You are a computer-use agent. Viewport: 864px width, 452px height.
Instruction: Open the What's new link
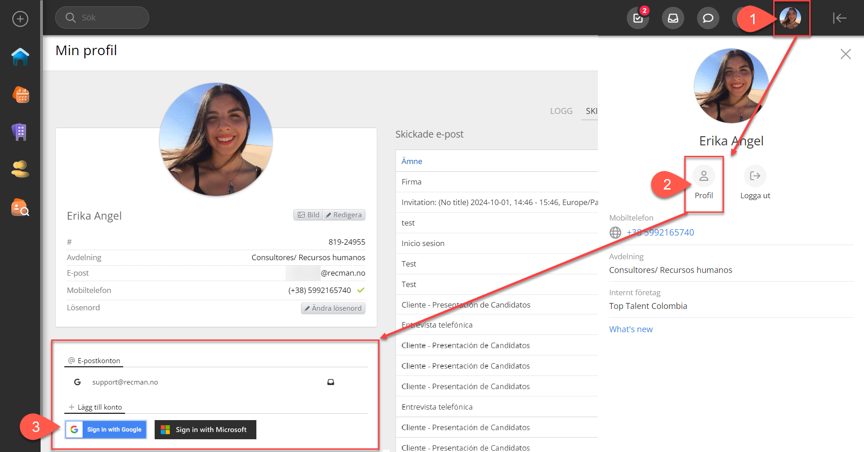pos(630,329)
